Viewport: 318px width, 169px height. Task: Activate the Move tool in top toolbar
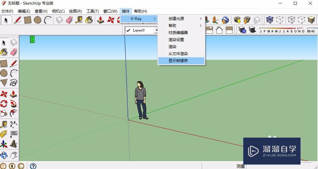pyautogui.click(x=111, y=20)
